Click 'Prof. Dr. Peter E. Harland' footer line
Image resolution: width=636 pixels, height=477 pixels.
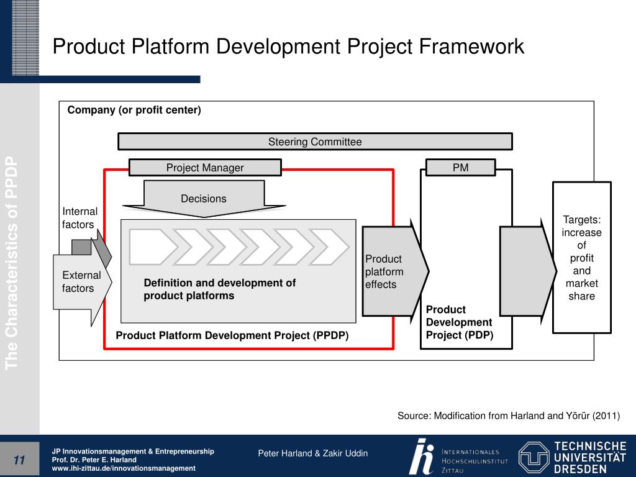coord(94,460)
